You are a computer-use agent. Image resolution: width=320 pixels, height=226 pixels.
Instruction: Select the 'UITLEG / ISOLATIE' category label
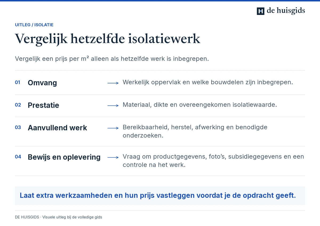point(34,25)
